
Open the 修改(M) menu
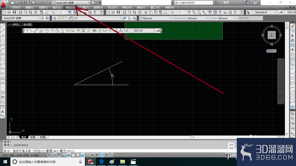tap(127, 8)
